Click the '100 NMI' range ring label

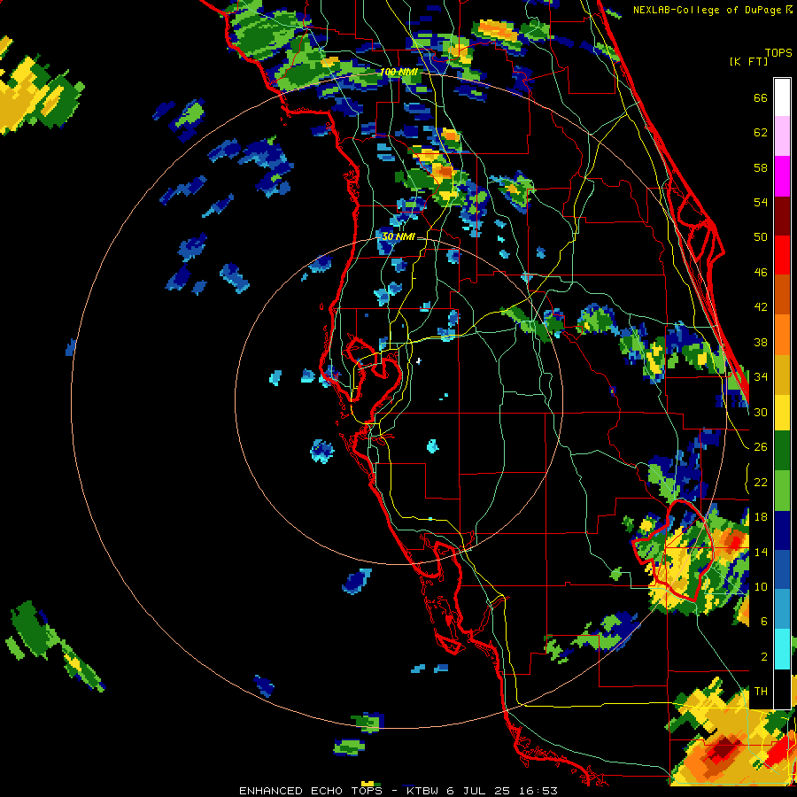coord(399,73)
